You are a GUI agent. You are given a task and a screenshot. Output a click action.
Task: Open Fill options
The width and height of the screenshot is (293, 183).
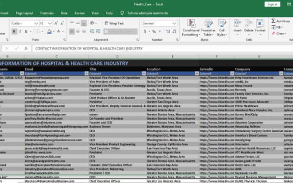click(277, 27)
